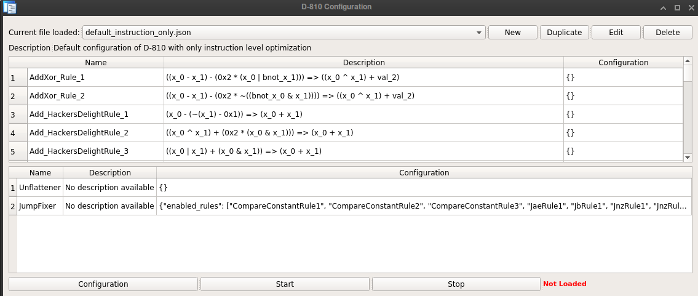Delete the loaded configuration file

[667, 33]
